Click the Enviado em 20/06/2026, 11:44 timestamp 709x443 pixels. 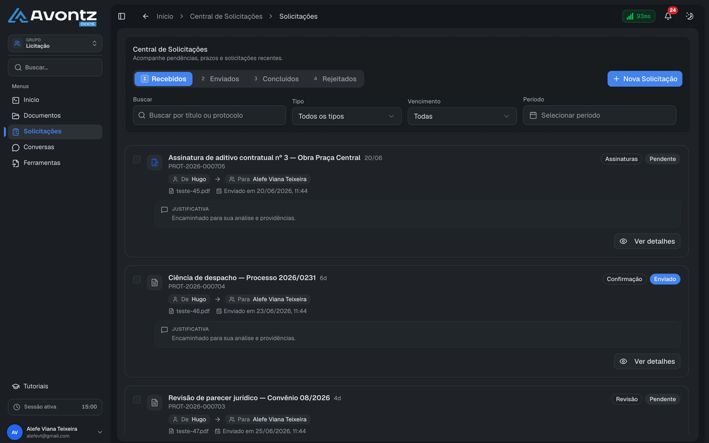point(262,191)
